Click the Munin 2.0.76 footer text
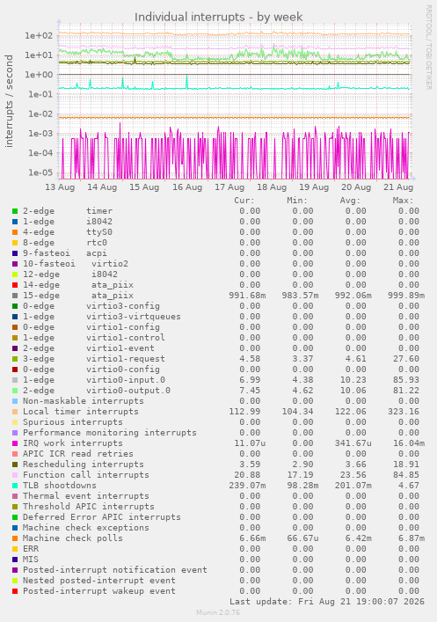Screen dimensions: 437x622 coord(218,612)
